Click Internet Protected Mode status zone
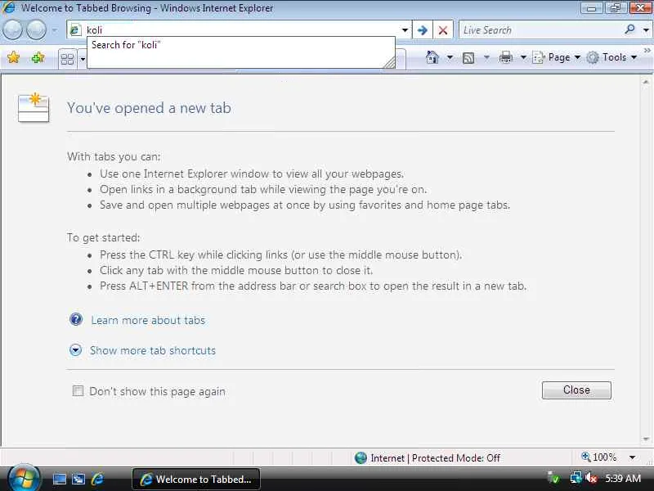The image size is (654, 491). (x=427, y=458)
